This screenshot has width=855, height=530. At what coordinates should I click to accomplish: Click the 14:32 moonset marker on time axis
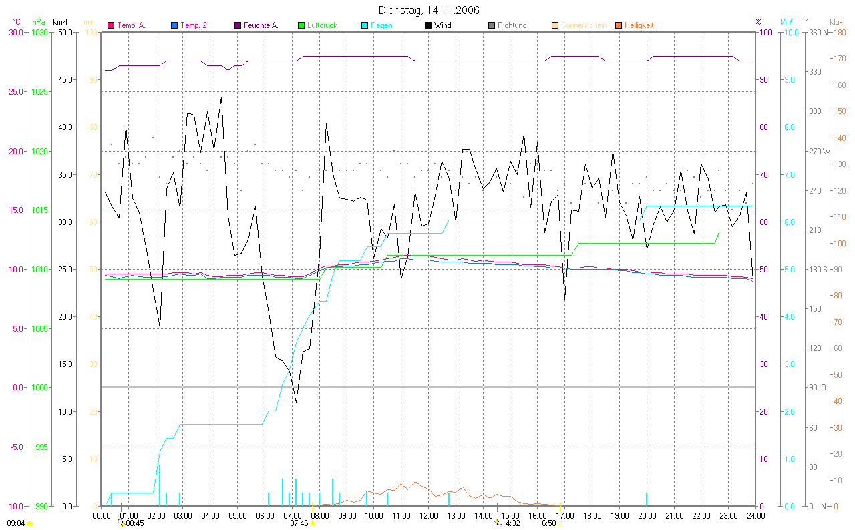(x=497, y=509)
